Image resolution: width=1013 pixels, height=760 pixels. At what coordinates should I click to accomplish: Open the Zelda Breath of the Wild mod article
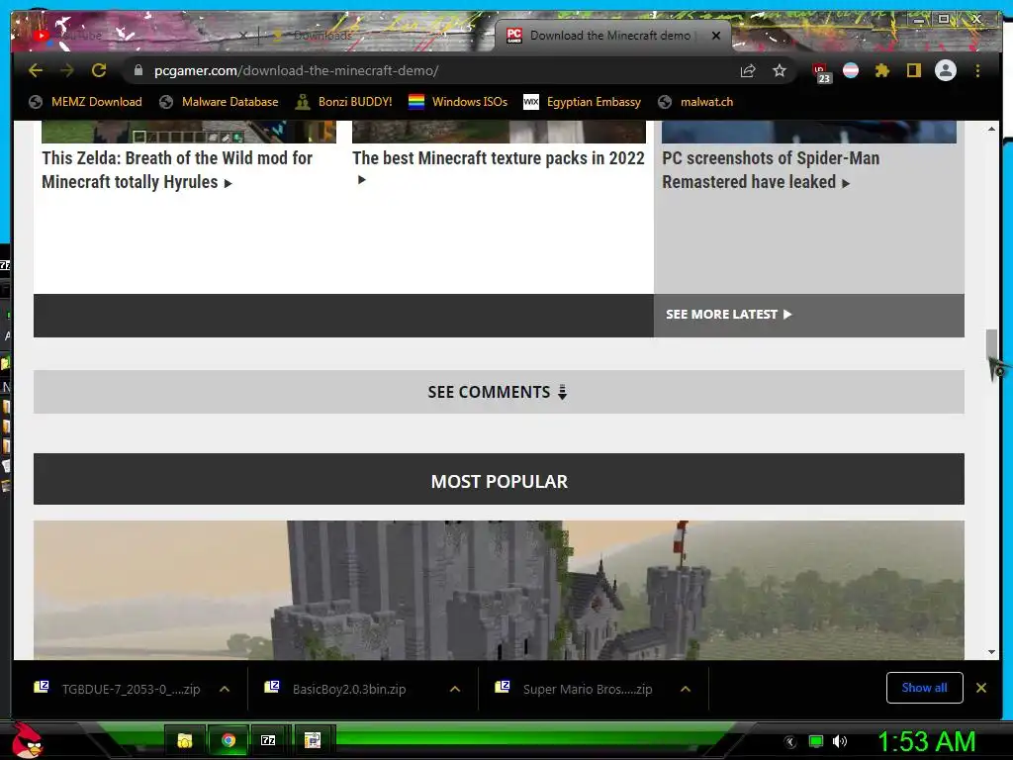pos(177,170)
